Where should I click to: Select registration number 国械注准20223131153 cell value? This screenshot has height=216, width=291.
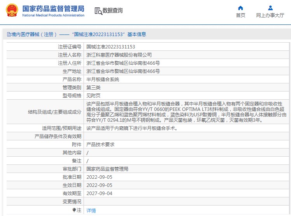coord(111,47)
